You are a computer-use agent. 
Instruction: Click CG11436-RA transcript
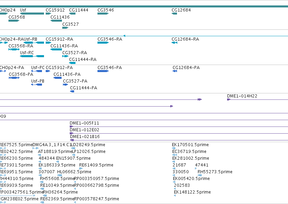click(x=56, y=49)
